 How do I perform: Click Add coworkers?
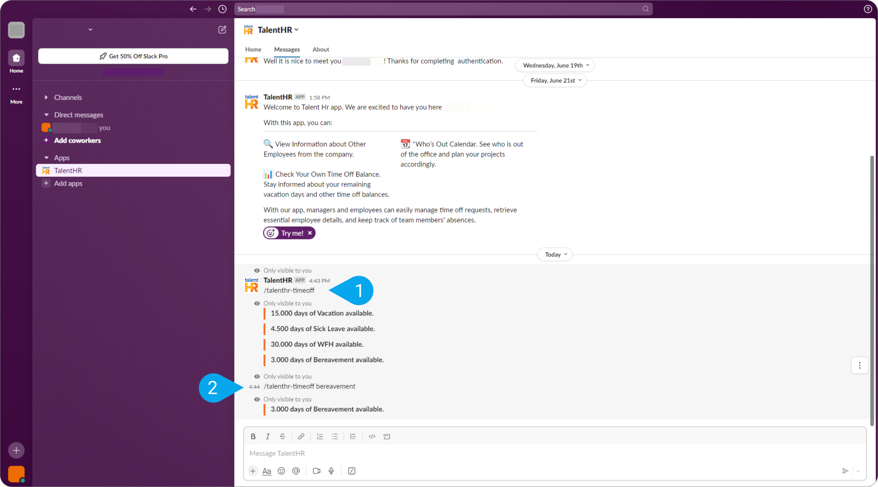(x=77, y=140)
